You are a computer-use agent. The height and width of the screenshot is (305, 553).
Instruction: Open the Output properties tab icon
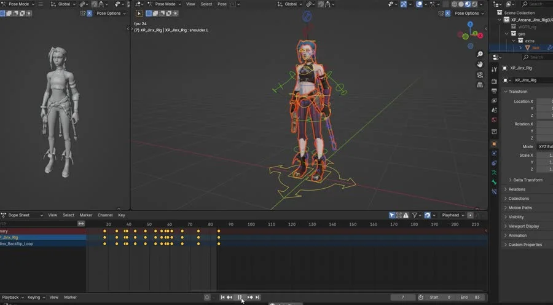494,91
